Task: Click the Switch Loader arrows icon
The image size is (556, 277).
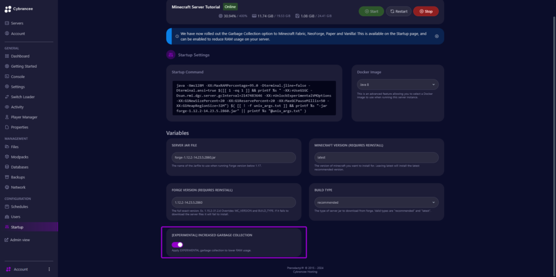Action: pyautogui.click(x=7, y=96)
